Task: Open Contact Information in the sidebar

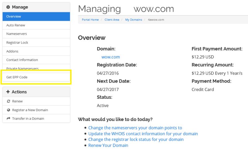Action: pyautogui.click(x=36, y=60)
